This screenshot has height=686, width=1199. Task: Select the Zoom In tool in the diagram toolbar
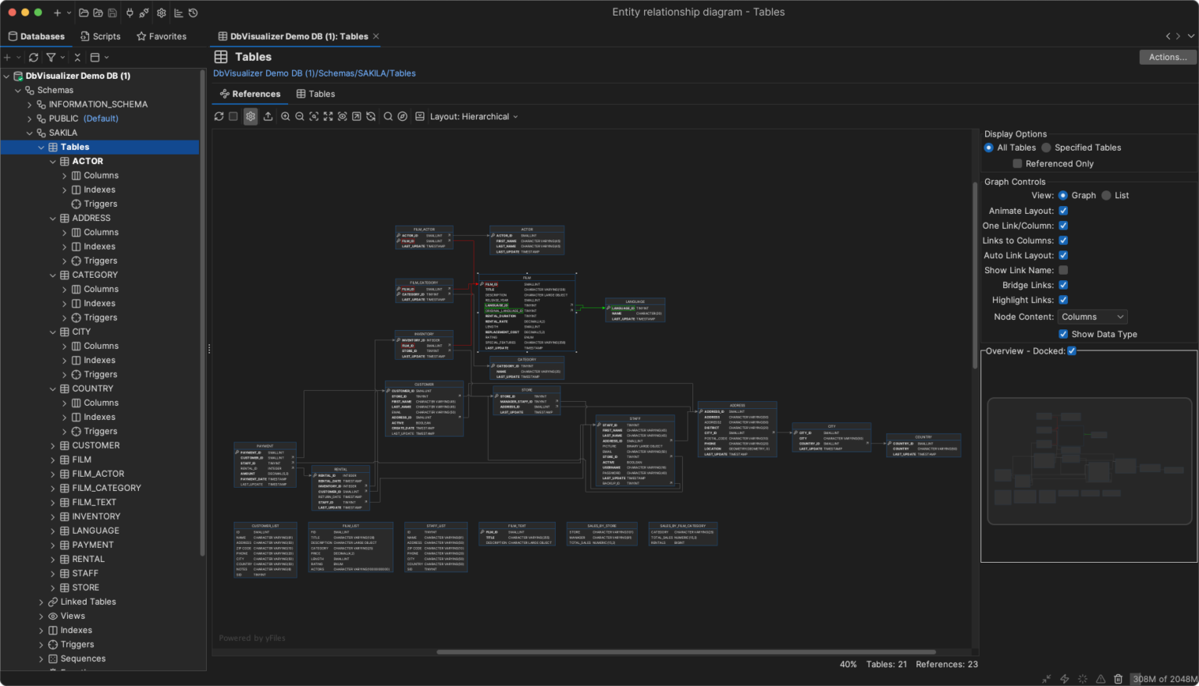pos(286,116)
